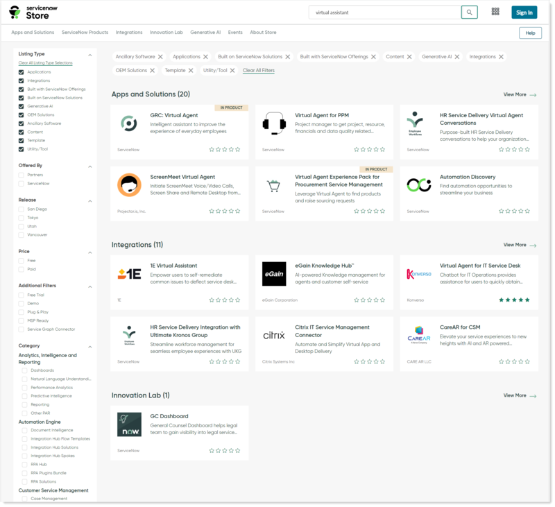This screenshot has width=555, height=507.
Task: Remove the Ancillary Software filter chip
Action: (x=160, y=57)
